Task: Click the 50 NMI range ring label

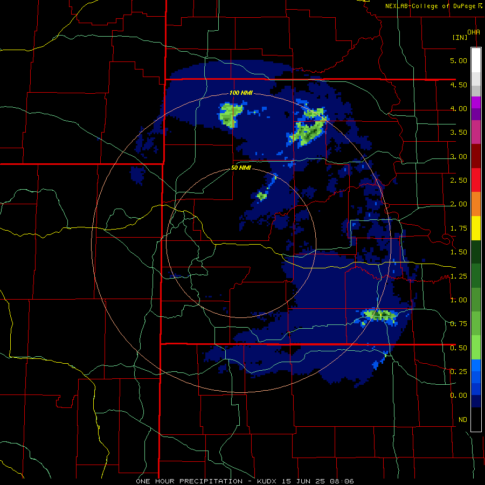Action: [241, 168]
